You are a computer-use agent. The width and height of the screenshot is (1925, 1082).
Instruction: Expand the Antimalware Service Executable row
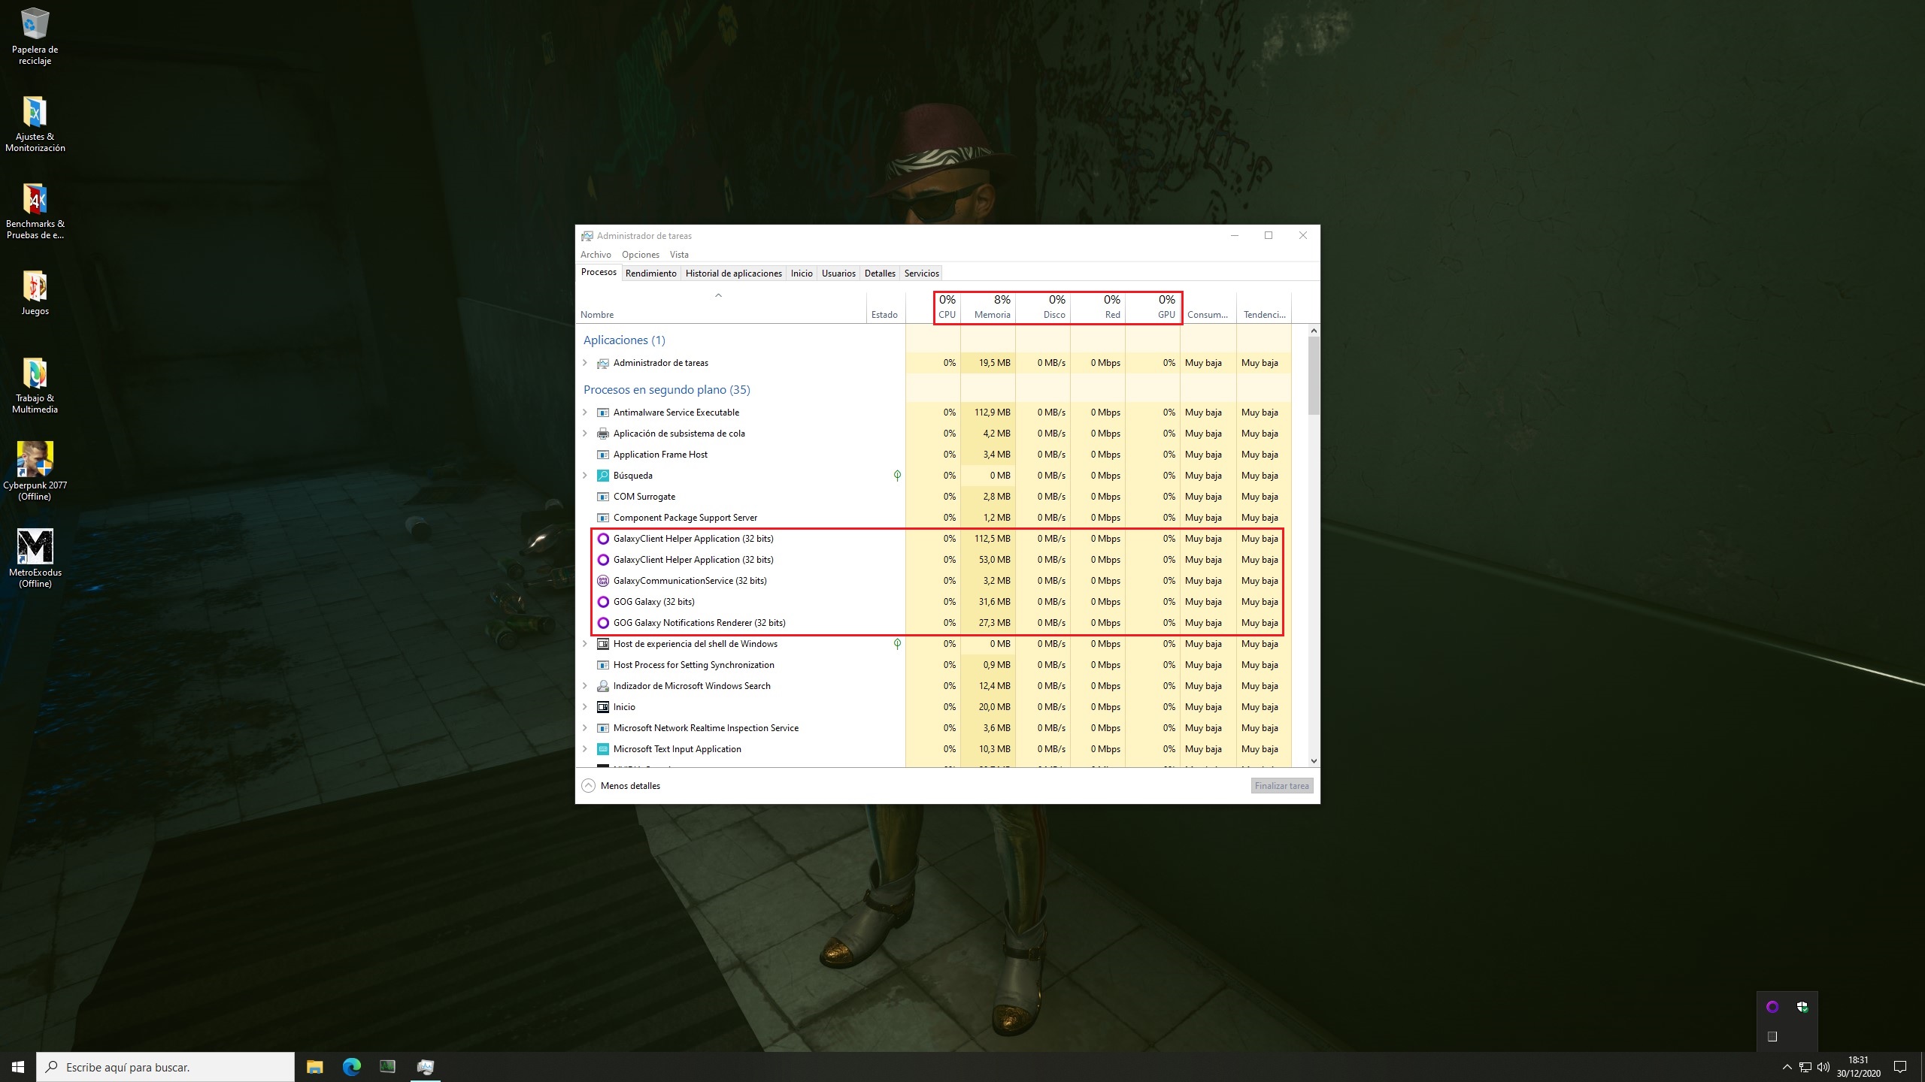[x=585, y=413]
